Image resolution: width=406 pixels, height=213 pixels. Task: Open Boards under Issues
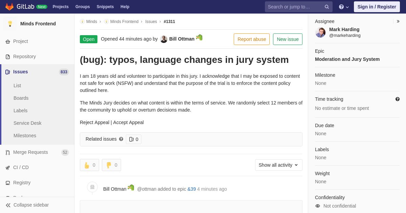[21, 98]
